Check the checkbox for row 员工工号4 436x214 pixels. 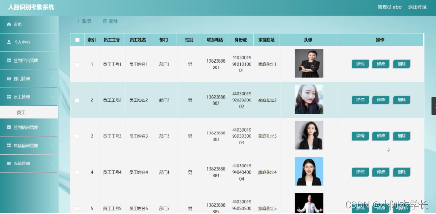pyautogui.click(x=77, y=172)
